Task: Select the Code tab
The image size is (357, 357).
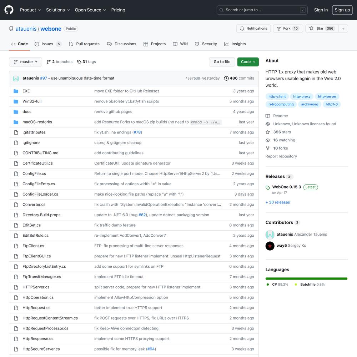Action: (19, 44)
